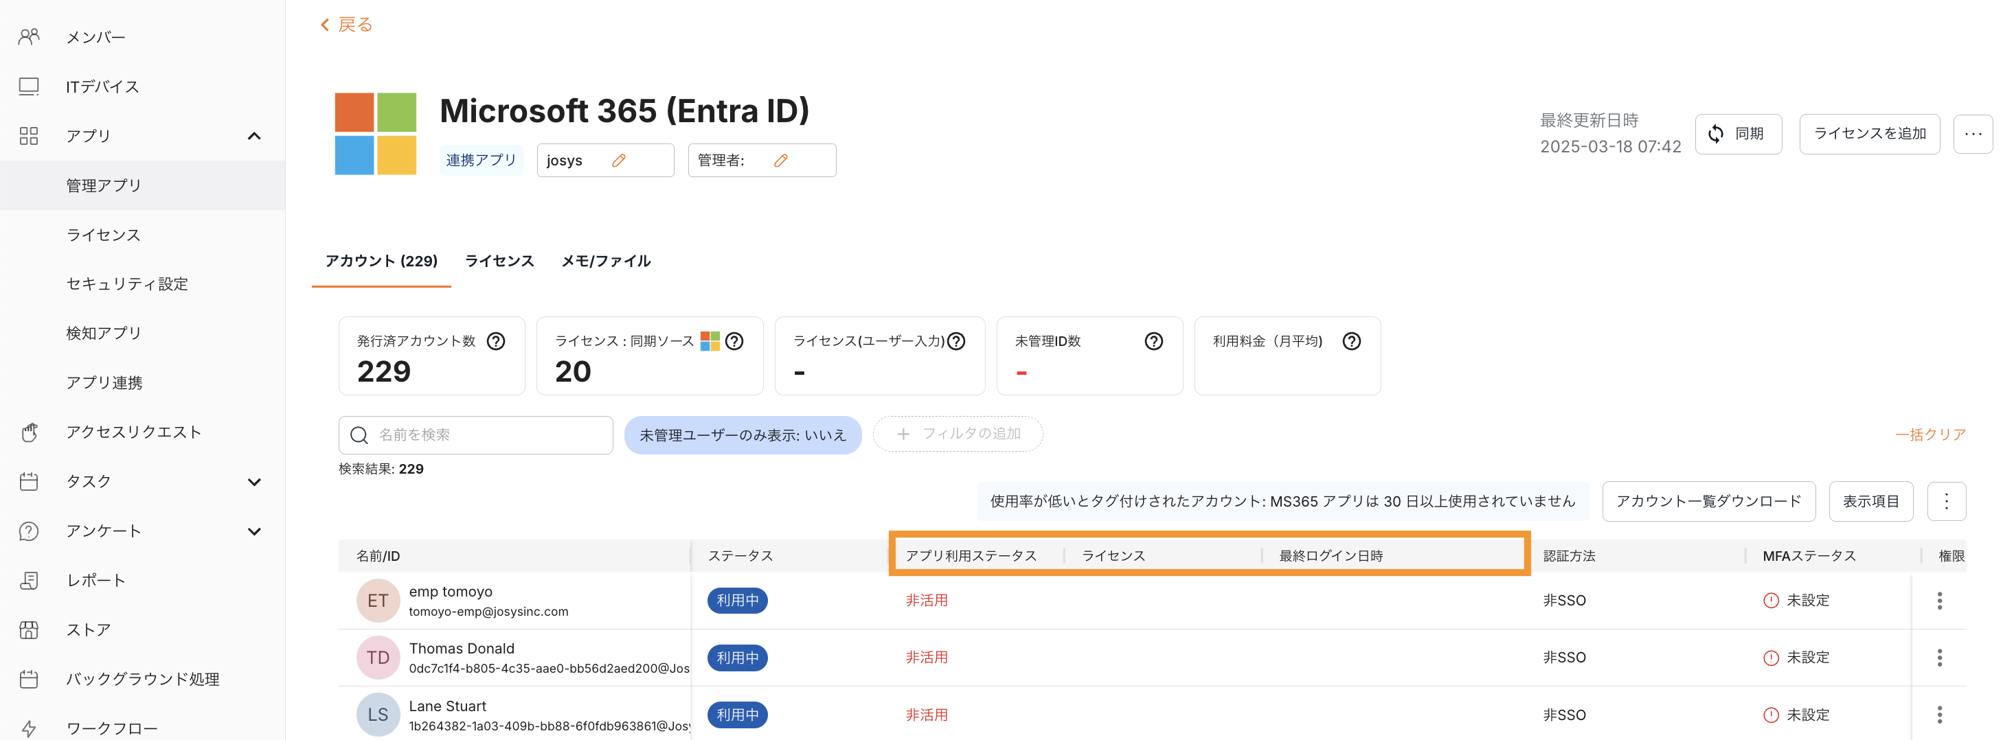Click help icon for 未管理ID数
This screenshot has width=2014, height=740.
coord(1153,341)
